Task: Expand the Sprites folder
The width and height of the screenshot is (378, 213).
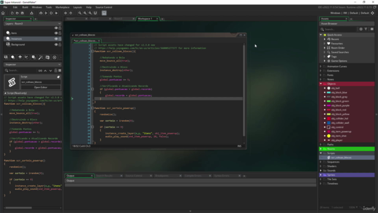Action: [321, 175]
